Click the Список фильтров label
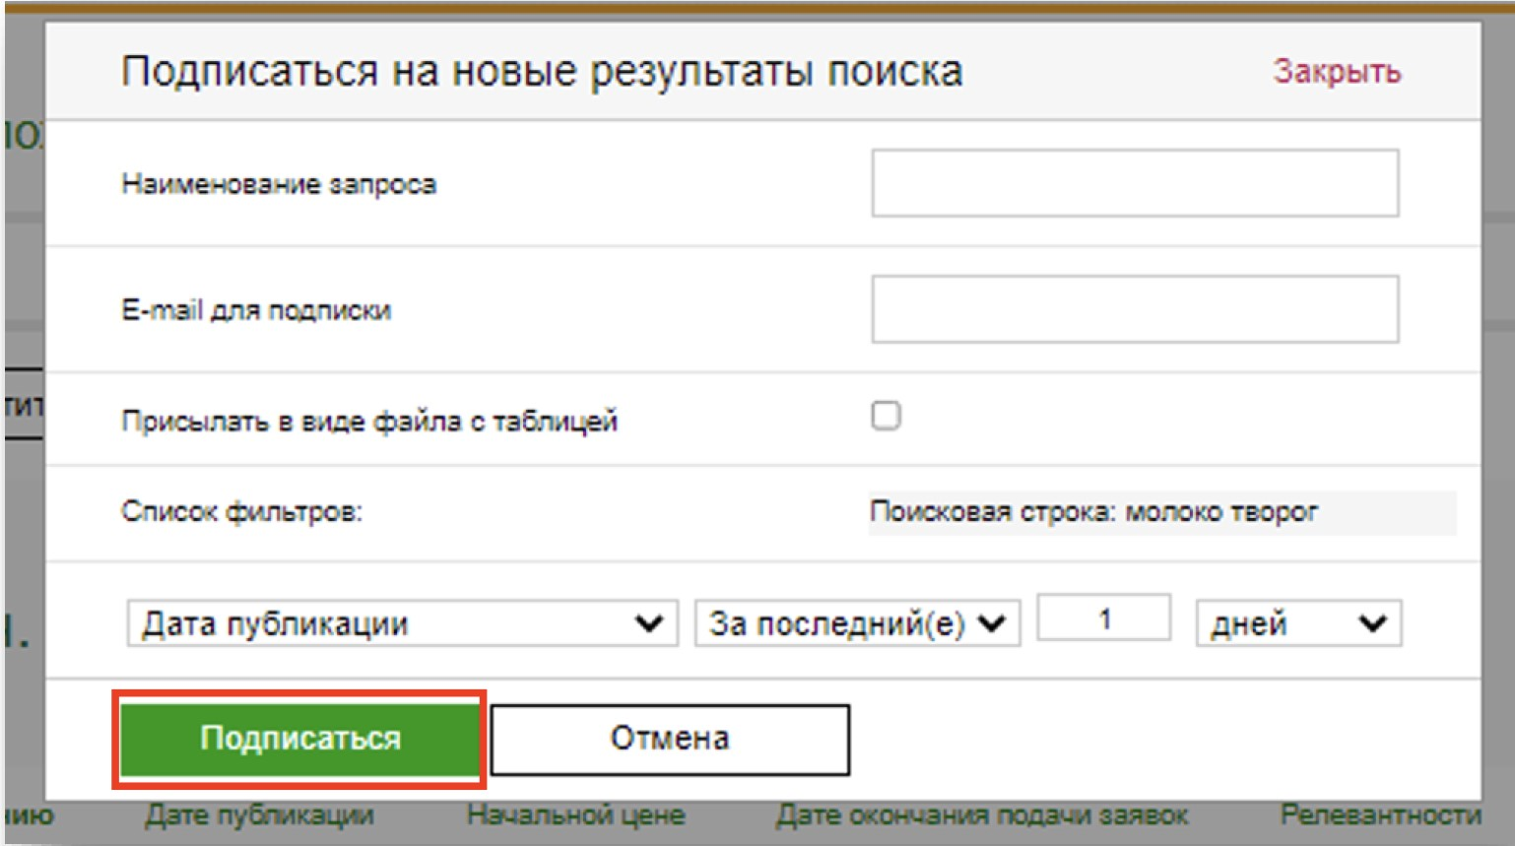The width and height of the screenshot is (1515, 846). 241,512
